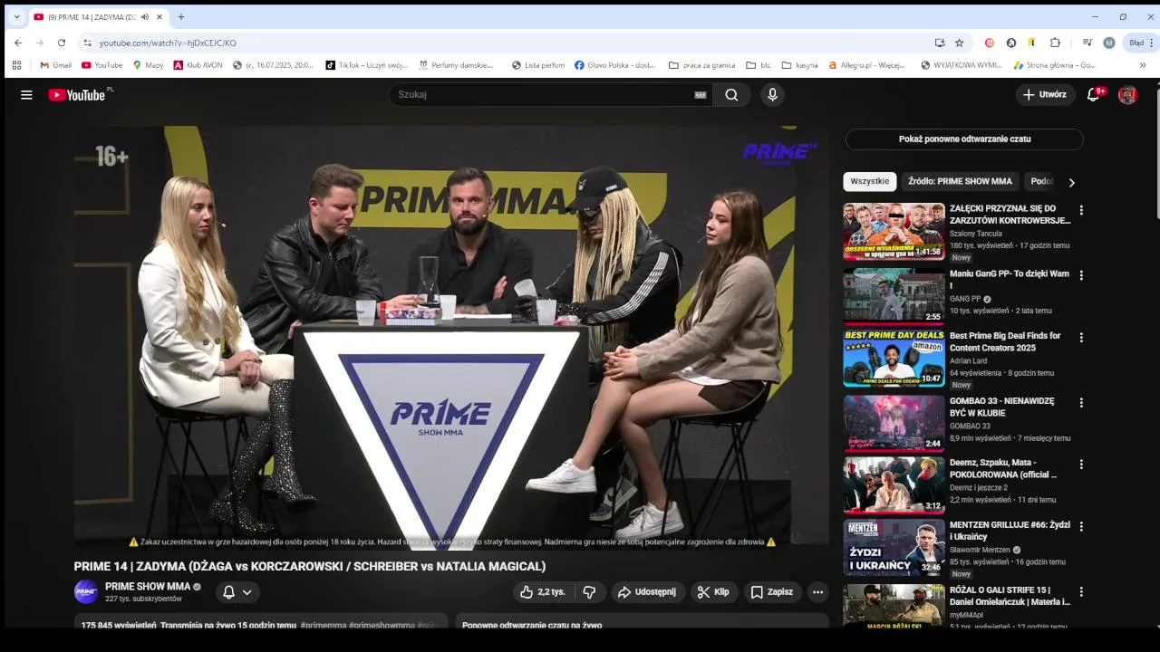This screenshot has height=652, width=1160.
Task: Close the PRIME 14 browser tab
Action: [x=160, y=17]
